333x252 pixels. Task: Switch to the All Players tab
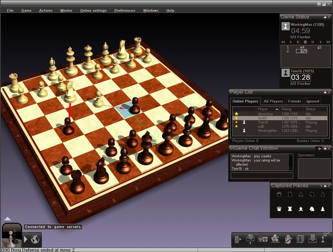coord(273,101)
